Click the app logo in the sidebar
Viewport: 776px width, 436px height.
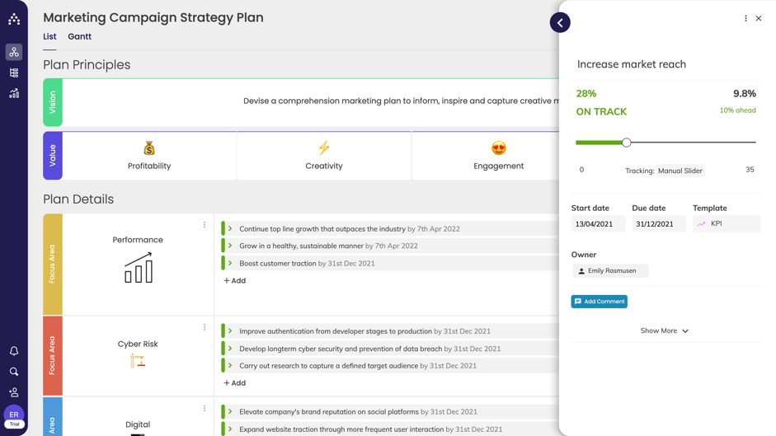coord(14,18)
